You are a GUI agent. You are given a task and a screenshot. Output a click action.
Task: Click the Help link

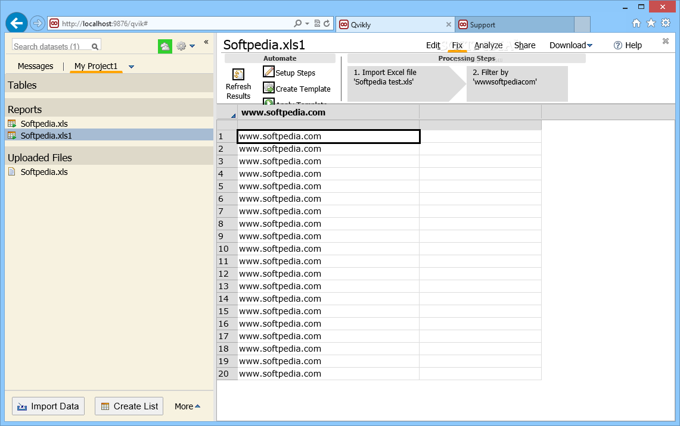633,45
